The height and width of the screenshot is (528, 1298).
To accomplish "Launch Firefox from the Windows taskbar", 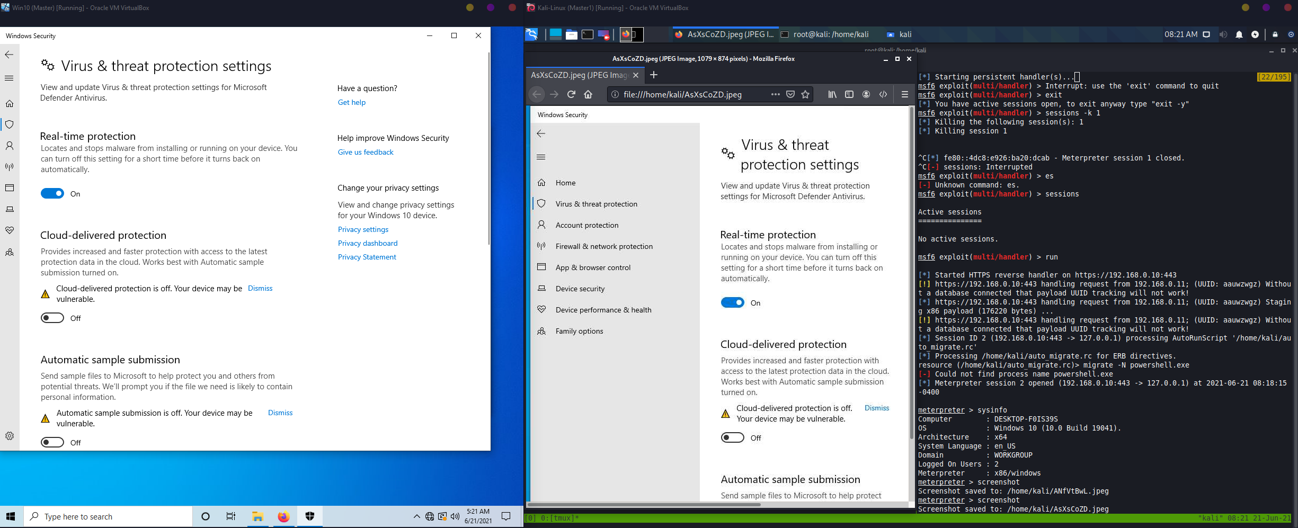I will tap(283, 516).
